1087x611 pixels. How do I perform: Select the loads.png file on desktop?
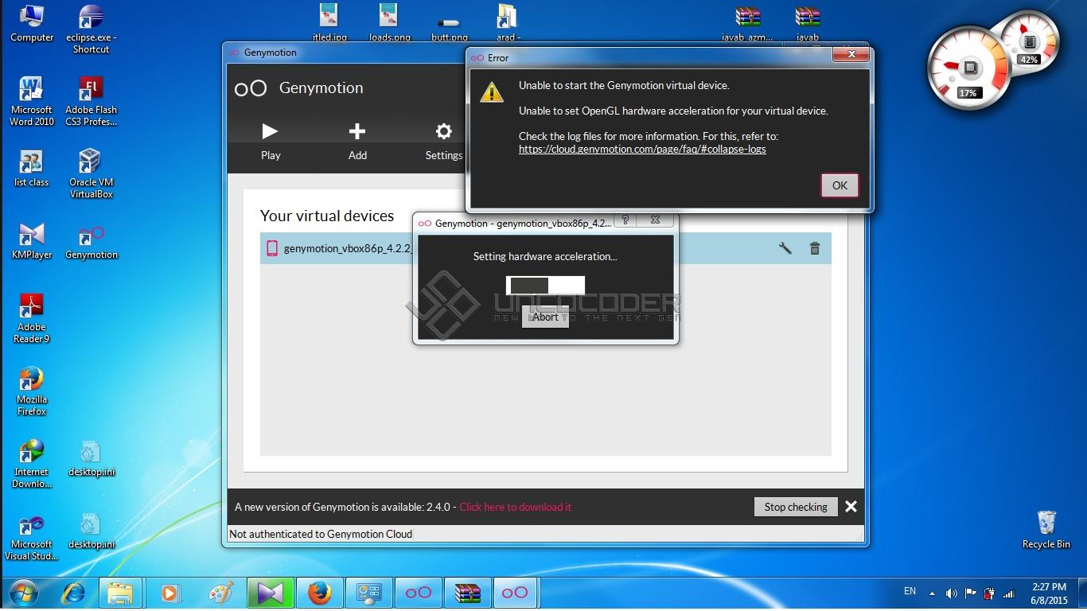[x=390, y=22]
